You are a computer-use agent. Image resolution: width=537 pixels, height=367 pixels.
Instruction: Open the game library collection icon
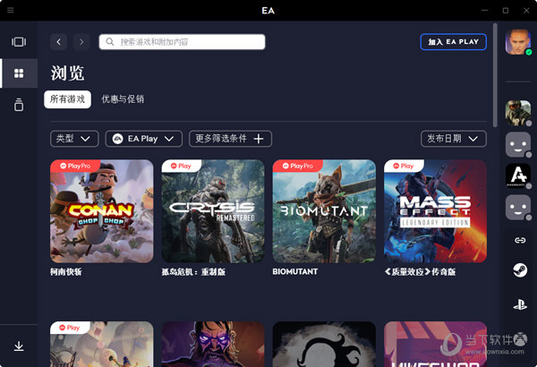[x=19, y=105]
